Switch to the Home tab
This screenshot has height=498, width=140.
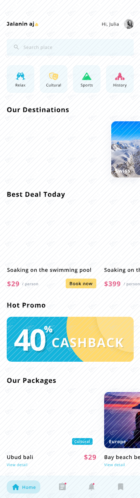(x=24, y=487)
